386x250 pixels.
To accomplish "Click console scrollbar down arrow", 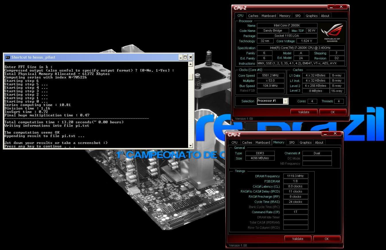I will 191,146.
